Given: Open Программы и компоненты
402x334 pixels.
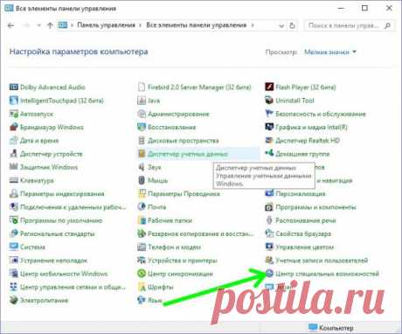Looking at the screenshot, I should tap(315, 207).
